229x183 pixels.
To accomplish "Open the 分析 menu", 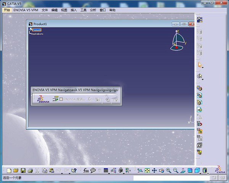I will pyautogui.click(x=93, y=10).
